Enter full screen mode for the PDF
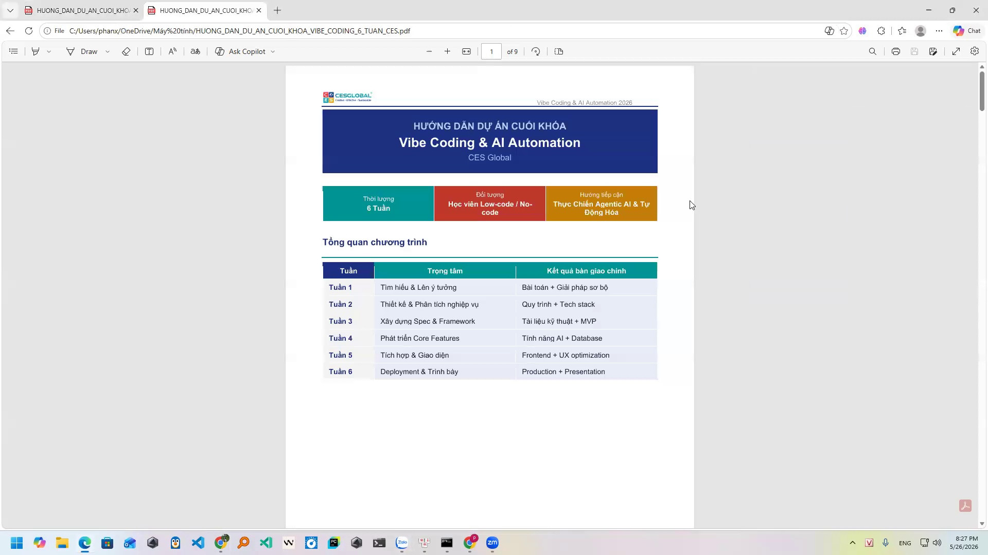988x555 pixels. point(956,51)
